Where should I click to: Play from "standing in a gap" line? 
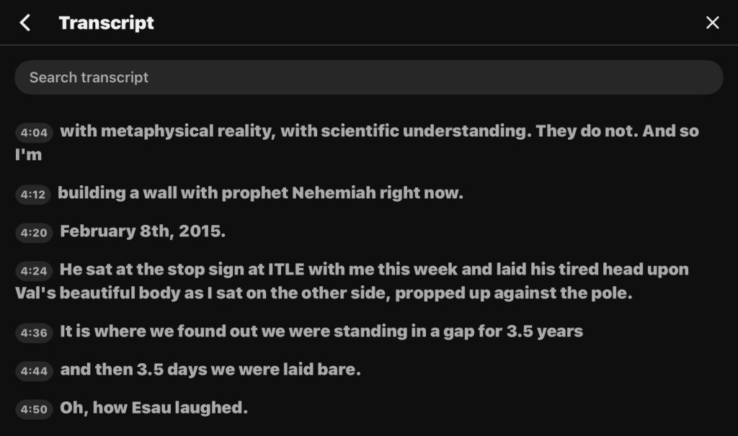tap(321, 332)
